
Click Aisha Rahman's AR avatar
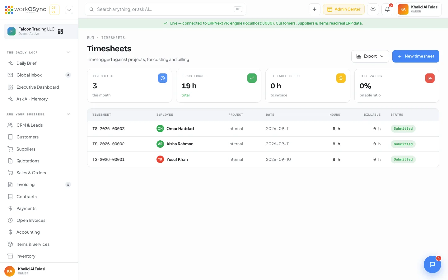coord(160,144)
